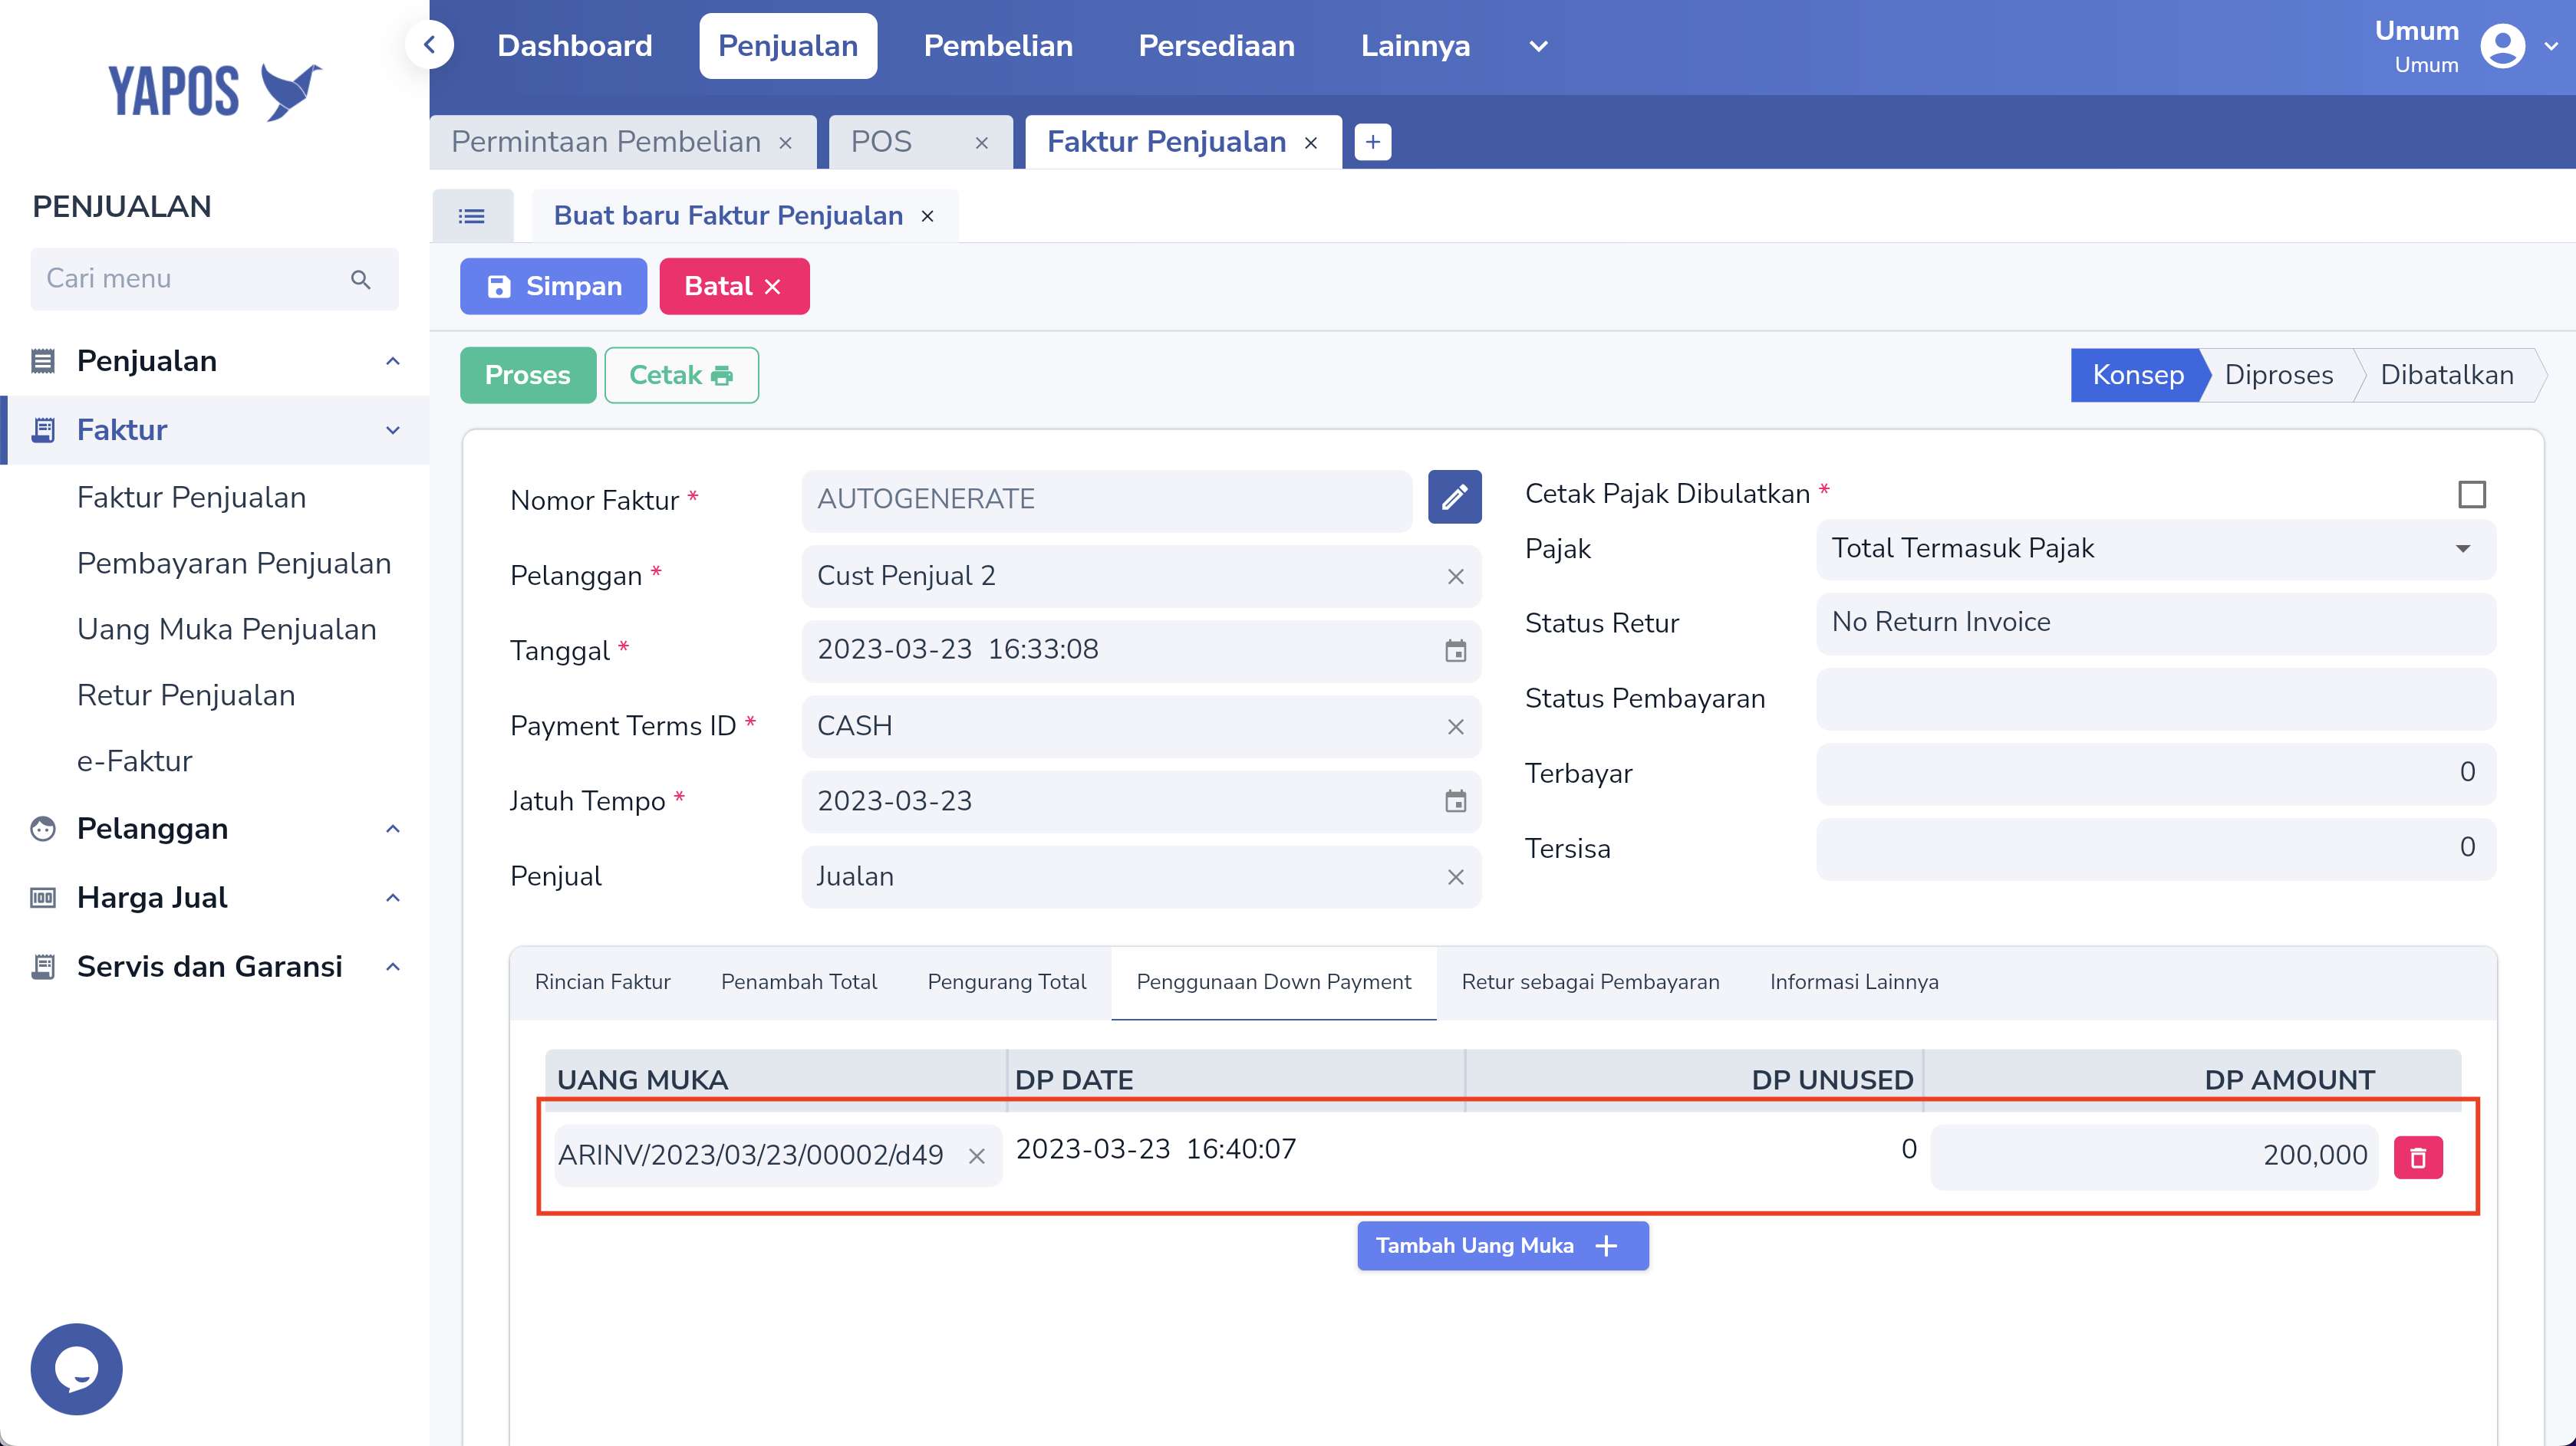This screenshot has height=1446, width=2576.
Task: Open the list view icon
Action: tap(472, 216)
